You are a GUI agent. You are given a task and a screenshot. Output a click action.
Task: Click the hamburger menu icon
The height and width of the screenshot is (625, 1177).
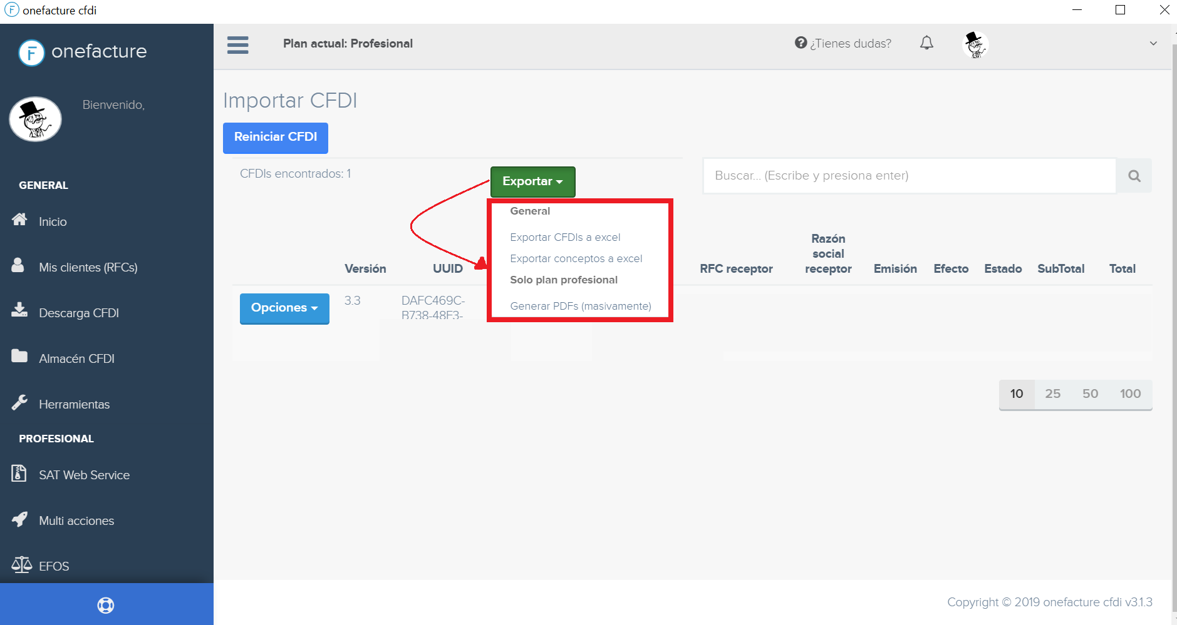coord(237,44)
